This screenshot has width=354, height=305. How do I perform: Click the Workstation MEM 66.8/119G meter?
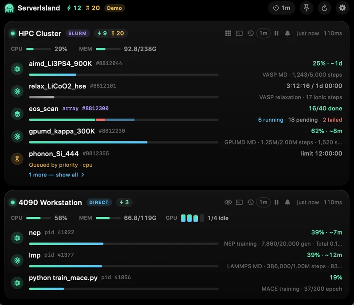pos(118,218)
